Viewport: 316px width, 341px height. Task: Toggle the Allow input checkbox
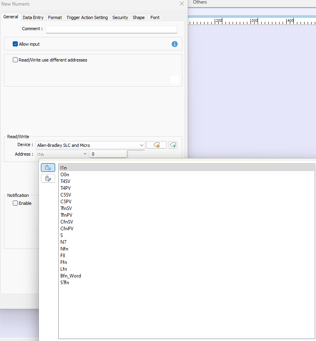[15, 44]
